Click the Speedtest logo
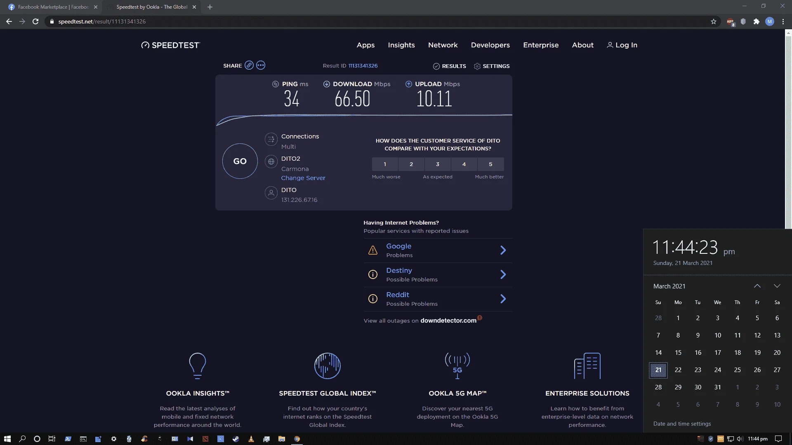This screenshot has height=445, width=792. click(x=170, y=45)
